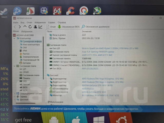Expand the Дисплей tree node
Image resolution: width=164 pixels, height=123 pixels.
tap(15, 100)
